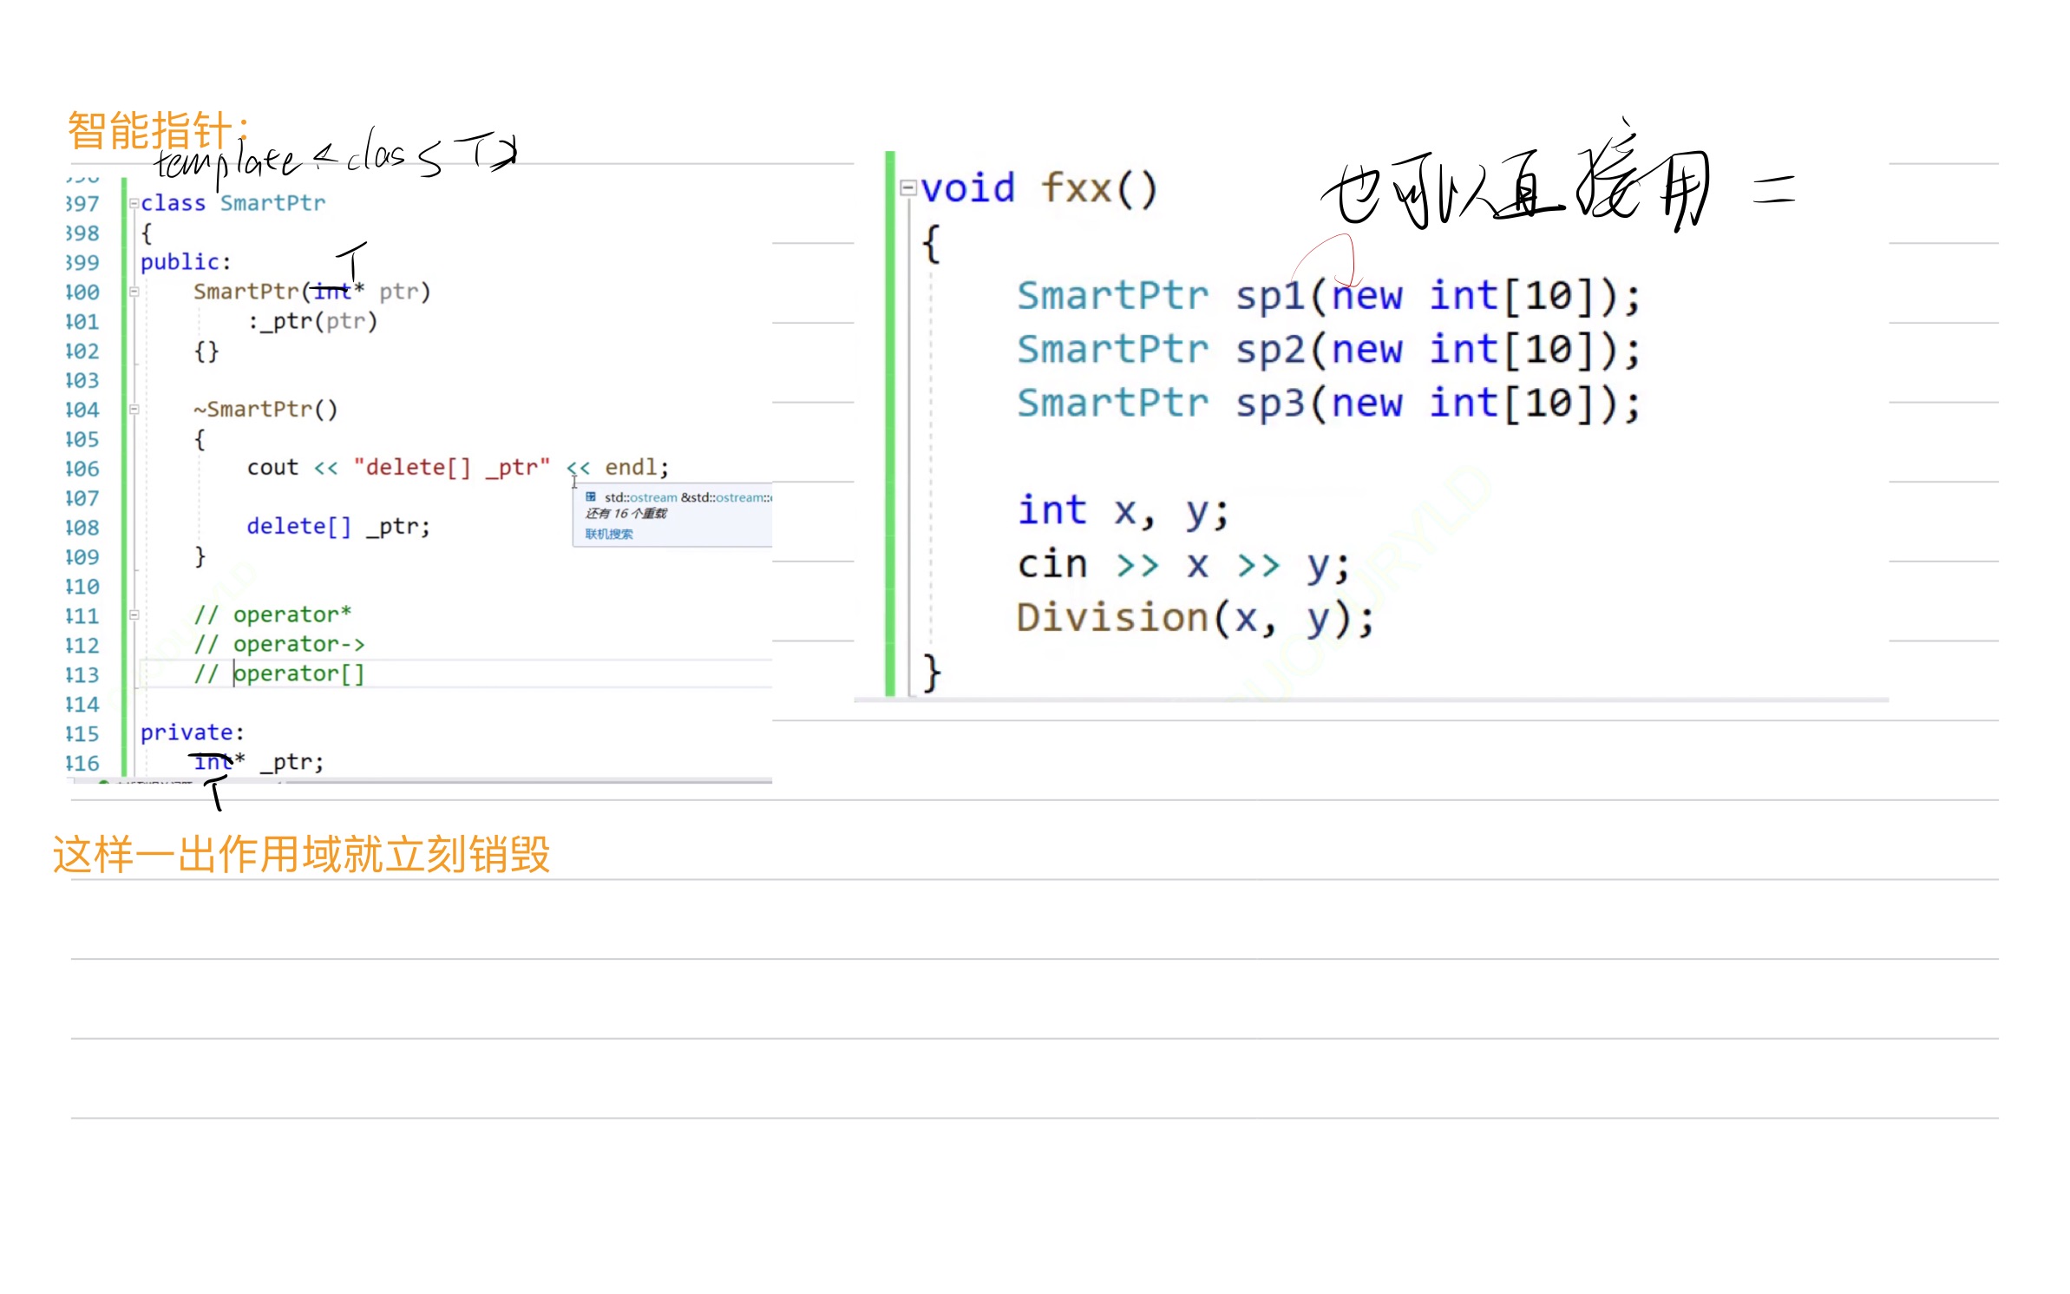Image resolution: width=2070 pixels, height=1294 pixels.
Task: Click the function icon in ostream tooltip
Action: [x=590, y=497]
